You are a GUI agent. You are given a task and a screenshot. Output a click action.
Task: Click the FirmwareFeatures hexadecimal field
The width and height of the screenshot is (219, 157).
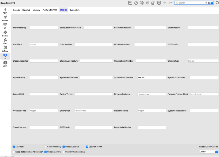(152, 94)
